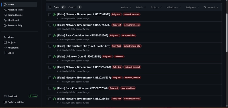Select checkbox for Infrastructure Blip issue

pos(50,46)
